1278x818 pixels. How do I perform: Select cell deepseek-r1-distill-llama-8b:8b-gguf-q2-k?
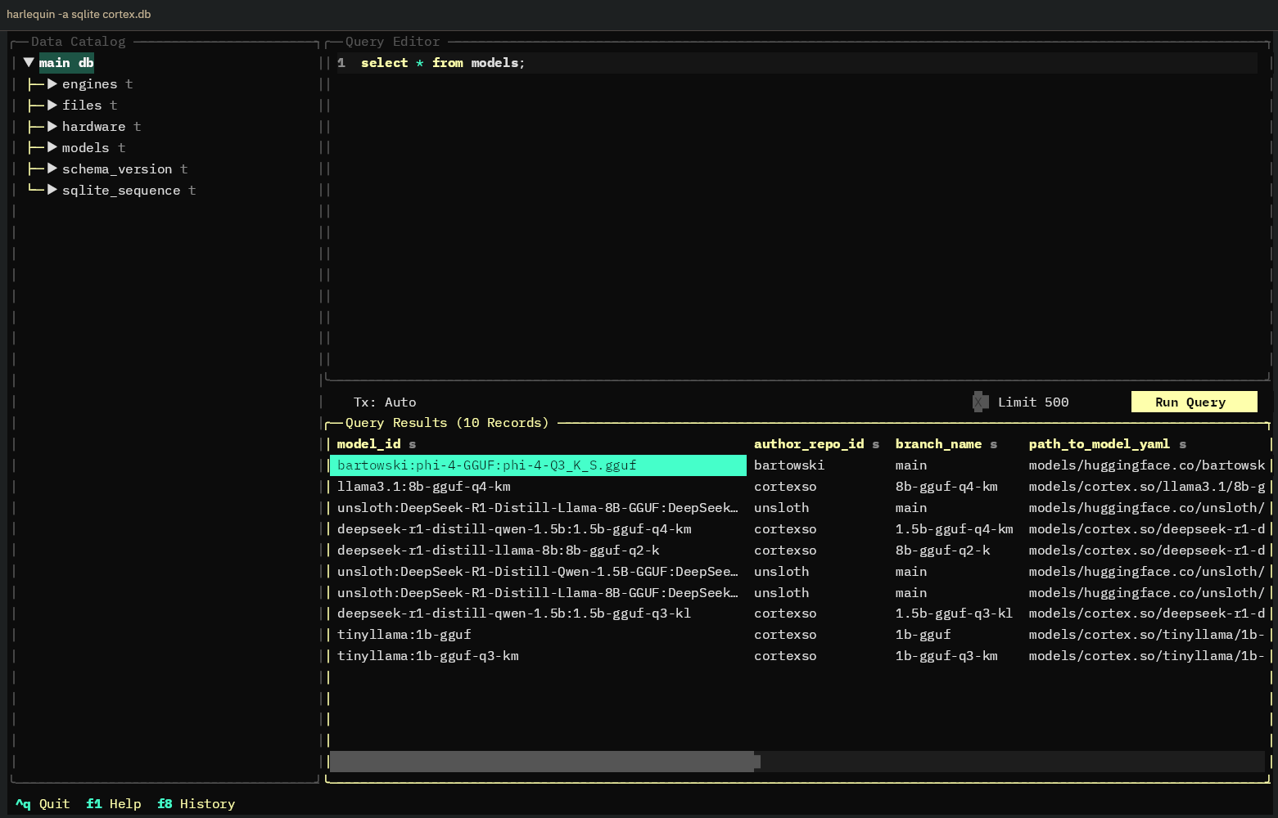[539, 551]
